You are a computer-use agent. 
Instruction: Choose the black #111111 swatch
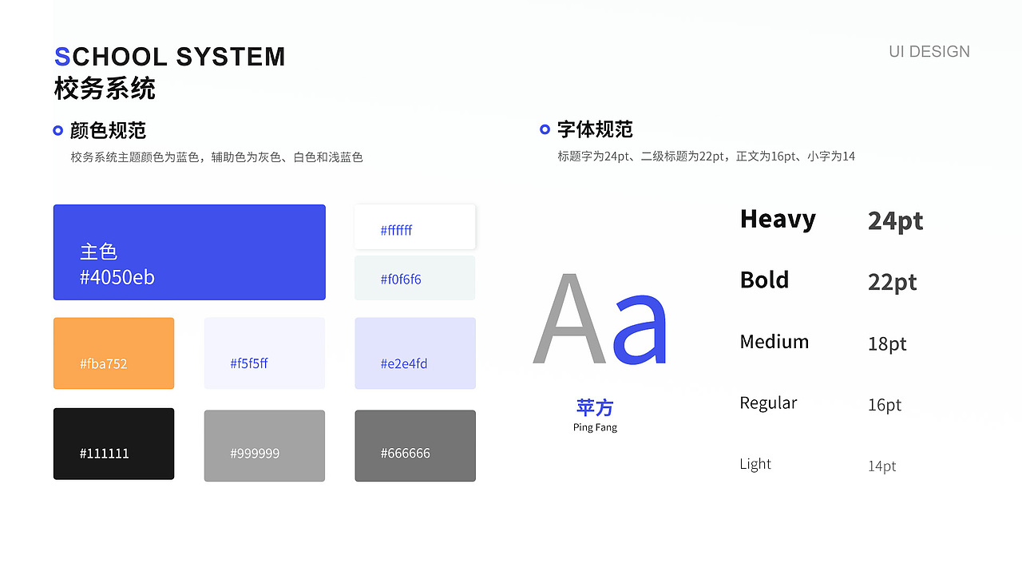113,444
